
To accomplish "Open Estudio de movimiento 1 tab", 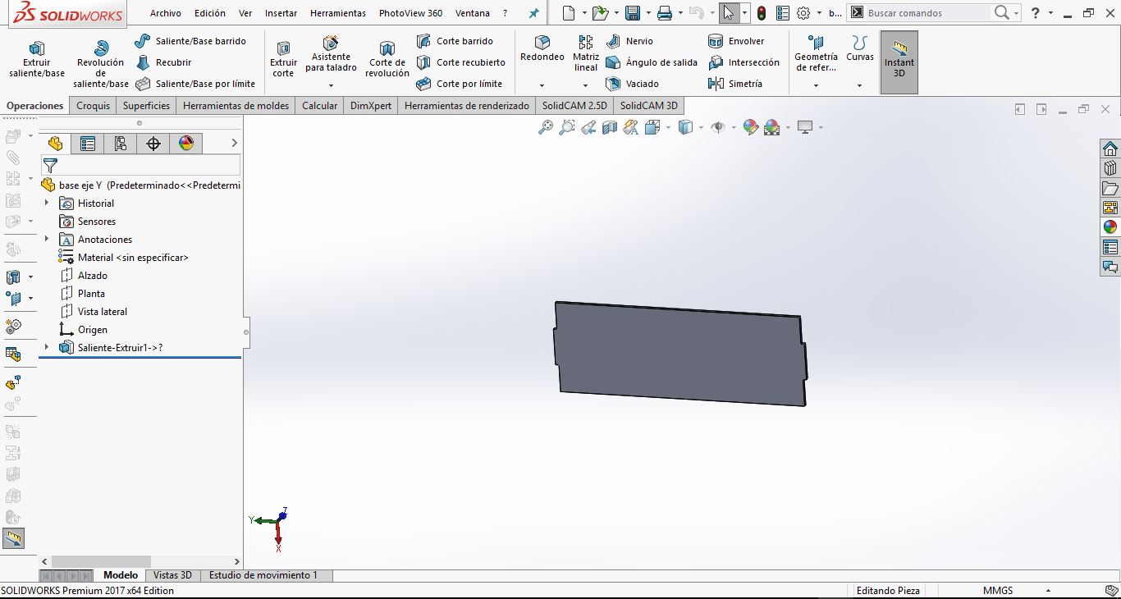I will click(263, 575).
